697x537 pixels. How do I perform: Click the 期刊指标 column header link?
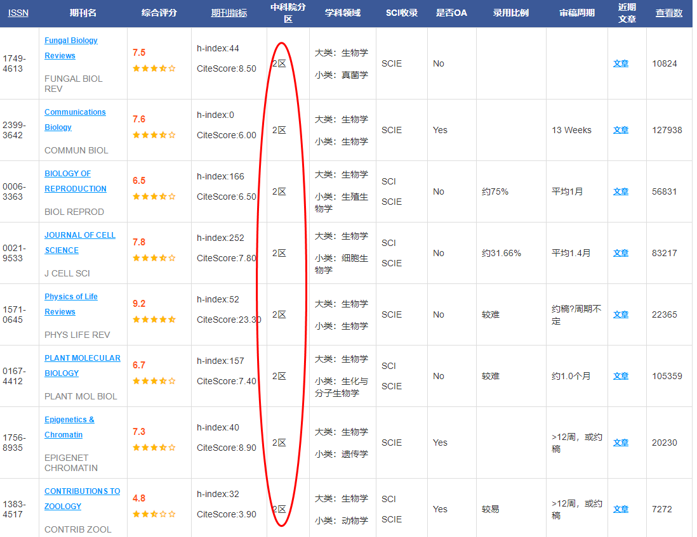coord(229,13)
